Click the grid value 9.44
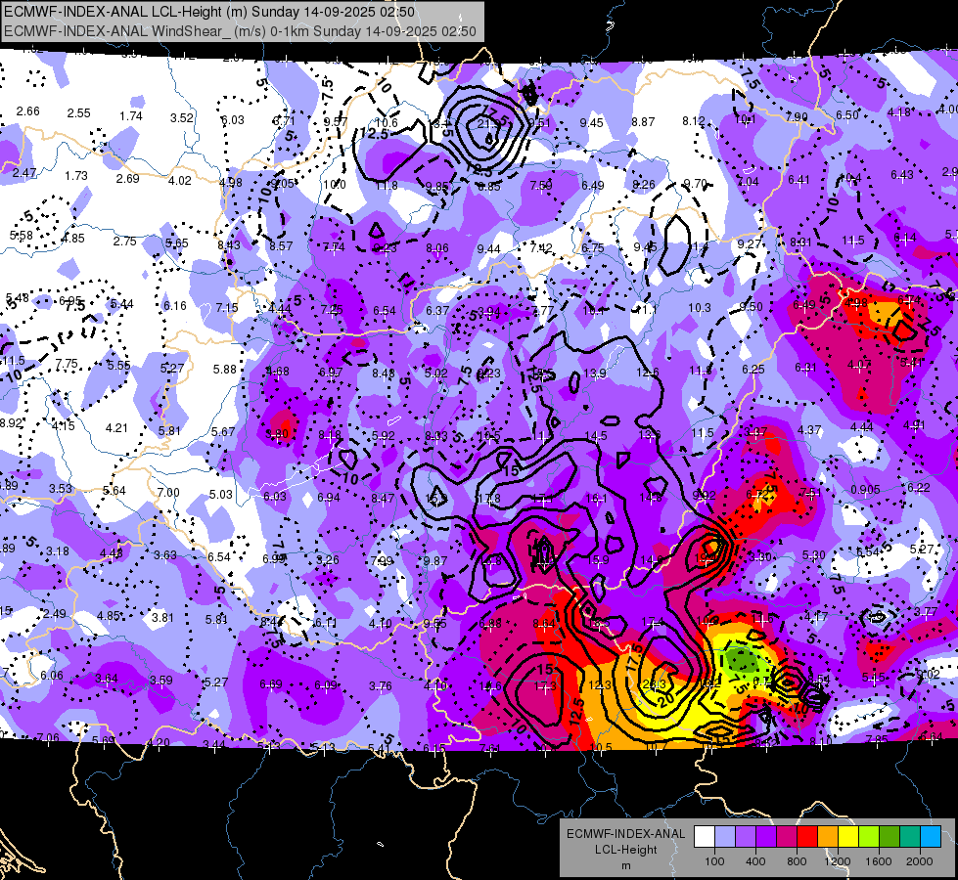Image resolution: width=958 pixels, height=880 pixels. pyautogui.click(x=488, y=249)
